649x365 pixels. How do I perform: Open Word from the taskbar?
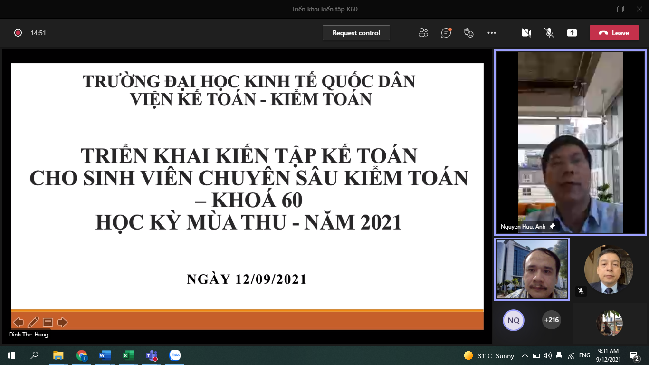105,355
